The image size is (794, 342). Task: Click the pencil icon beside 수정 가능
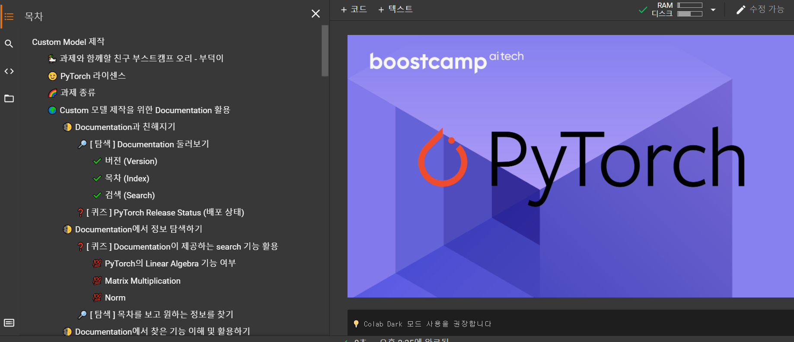pos(741,9)
